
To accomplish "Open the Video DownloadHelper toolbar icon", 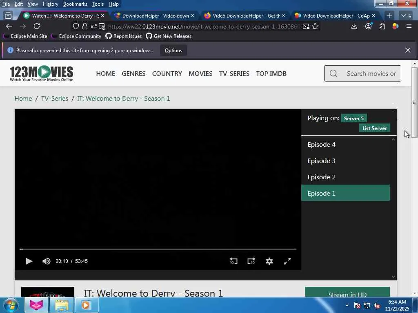I will 395,26.
